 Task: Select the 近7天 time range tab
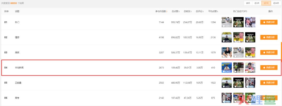[x=266, y=3]
